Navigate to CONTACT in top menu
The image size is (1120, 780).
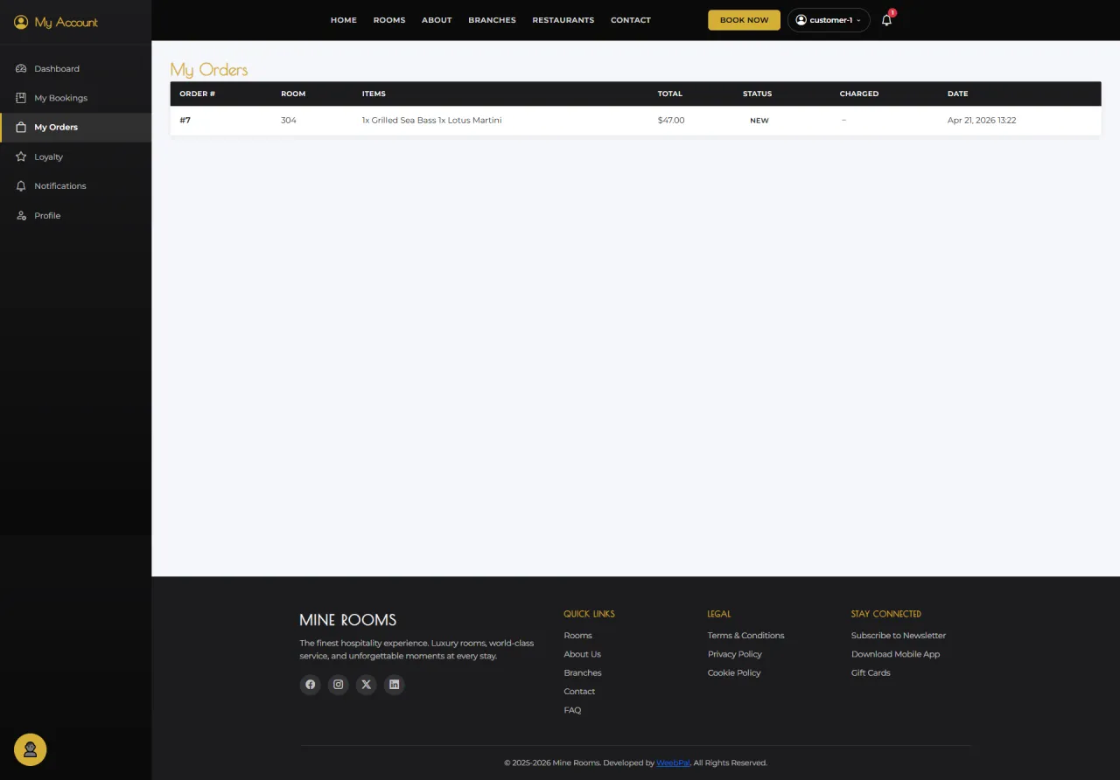pyautogui.click(x=631, y=20)
